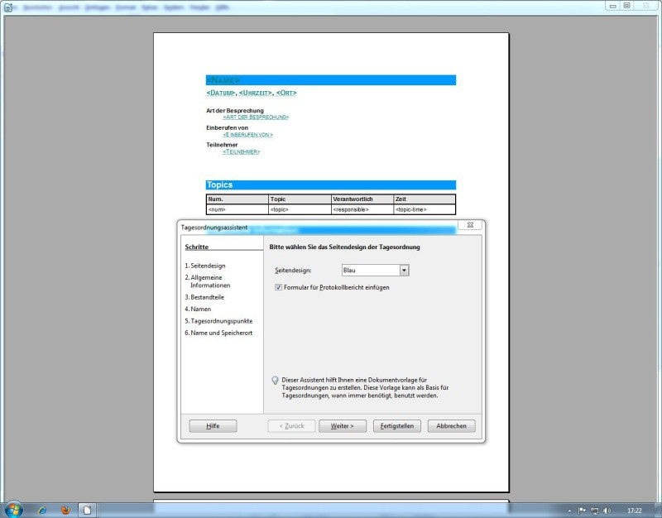Click the <Teilnehmer> placeholder
The height and width of the screenshot is (518, 662).
(x=242, y=151)
